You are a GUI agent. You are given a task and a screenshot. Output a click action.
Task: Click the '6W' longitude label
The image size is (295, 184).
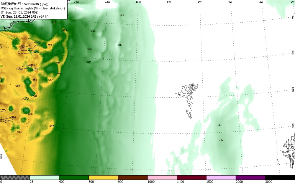200,2
